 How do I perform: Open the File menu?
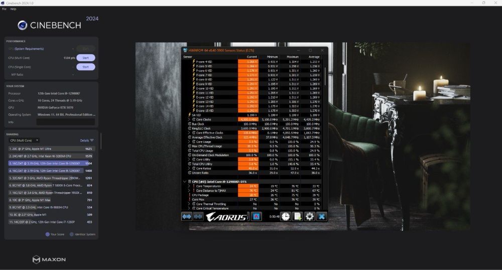click(x=4, y=9)
